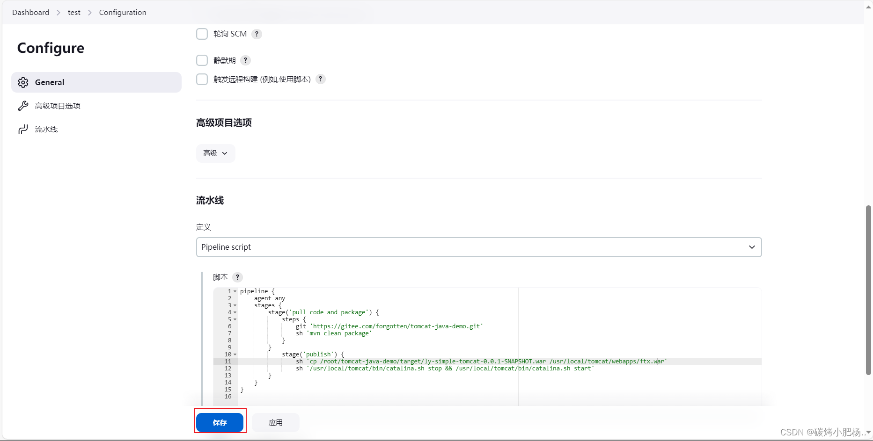Click the stage('publish') line in editor
Image resolution: width=873 pixels, height=441 pixels.
[x=313, y=354]
